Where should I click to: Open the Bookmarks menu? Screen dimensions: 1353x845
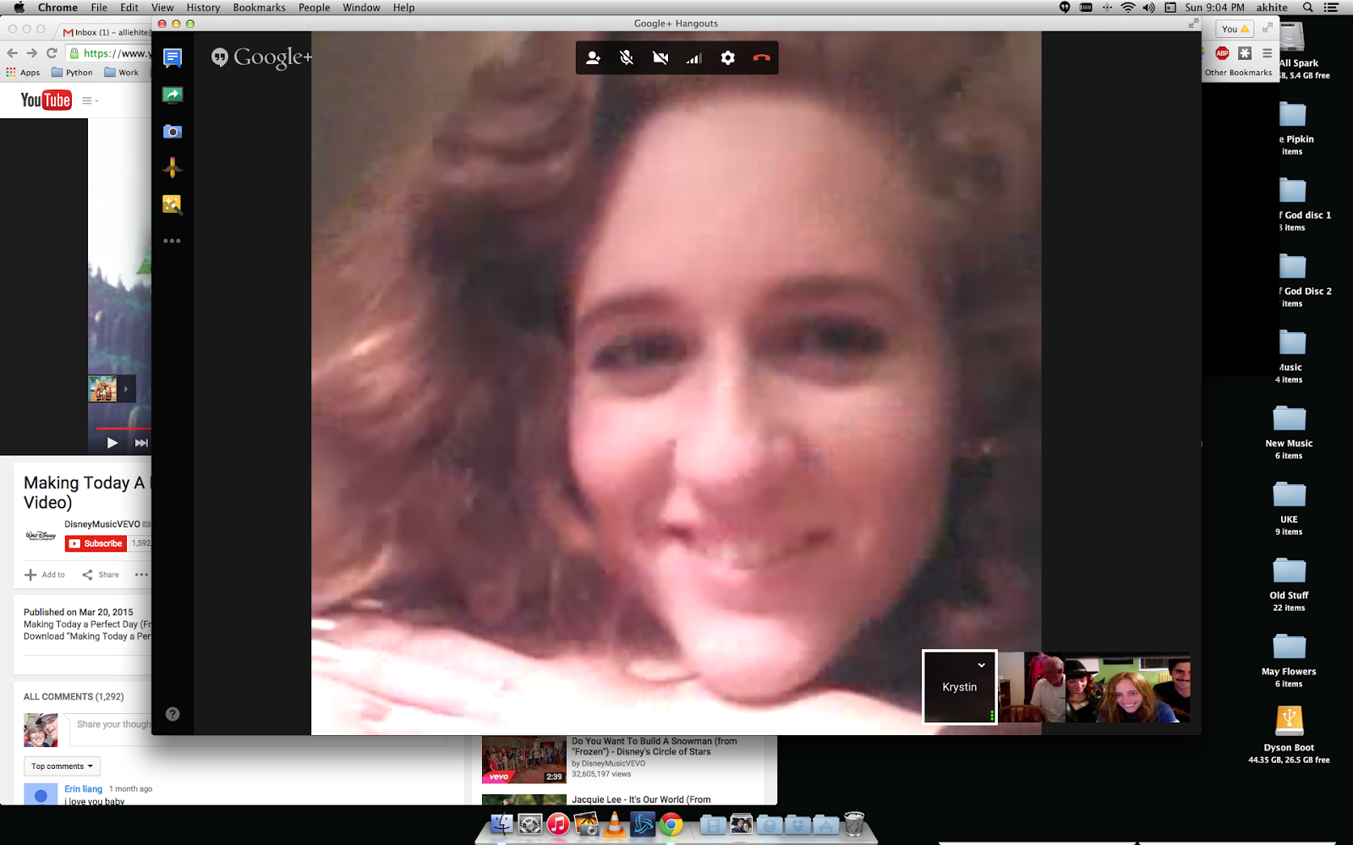click(259, 8)
